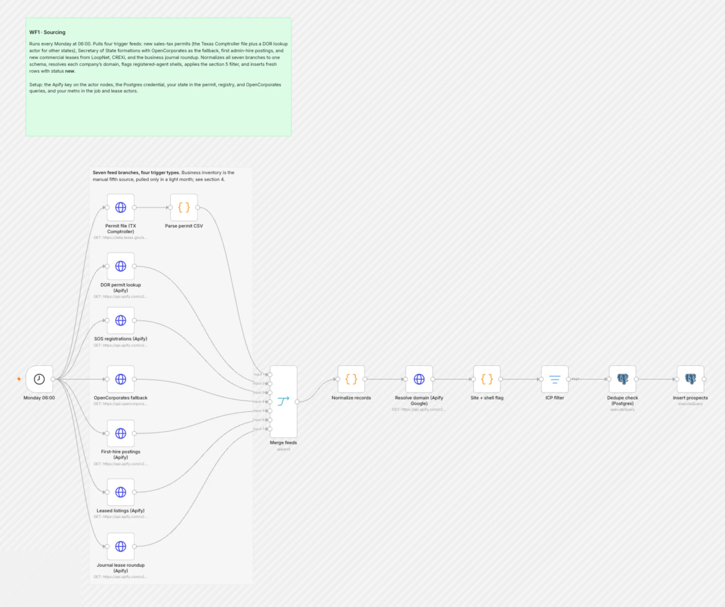The height and width of the screenshot is (607, 725).
Task: Click the 'append' subtitle under Merge feeds
Action: pyautogui.click(x=283, y=449)
